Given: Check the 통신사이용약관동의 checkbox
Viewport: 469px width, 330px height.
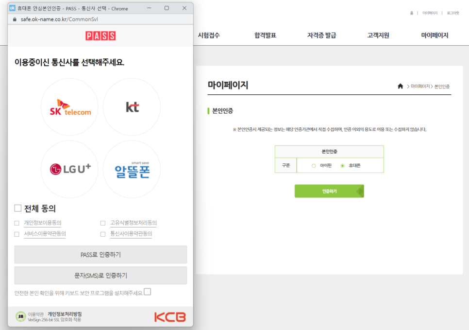Looking at the screenshot, I should coord(103,234).
